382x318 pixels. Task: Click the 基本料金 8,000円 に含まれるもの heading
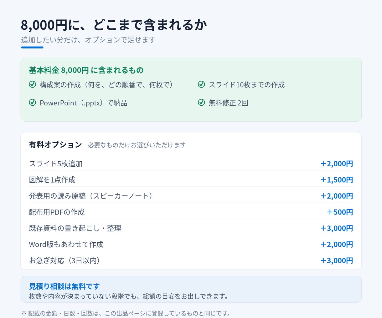click(x=86, y=70)
